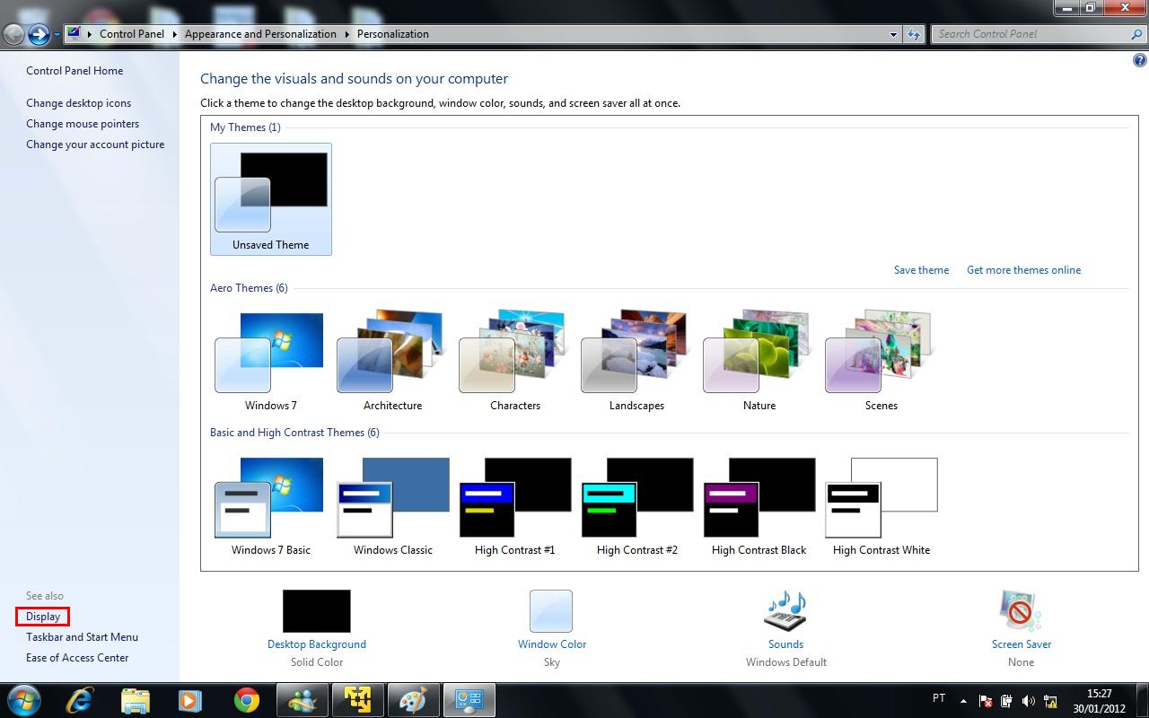Image resolution: width=1149 pixels, height=718 pixels.
Task: Apply the High Contrast #1 theme
Action: click(515, 506)
